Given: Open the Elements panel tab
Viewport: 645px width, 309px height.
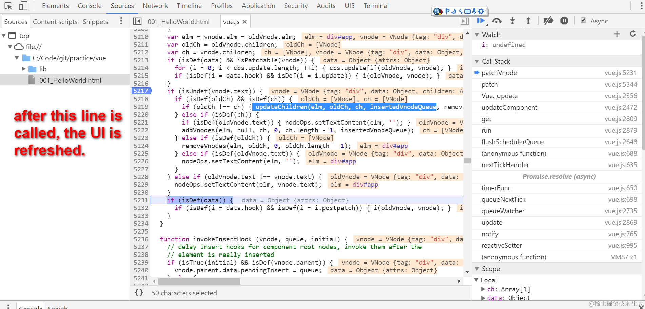Looking at the screenshot, I should pos(55,6).
